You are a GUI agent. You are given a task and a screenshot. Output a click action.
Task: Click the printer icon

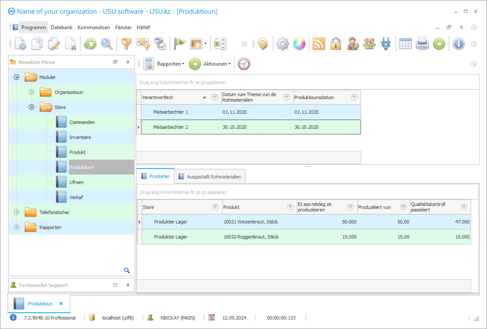pos(422,44)
